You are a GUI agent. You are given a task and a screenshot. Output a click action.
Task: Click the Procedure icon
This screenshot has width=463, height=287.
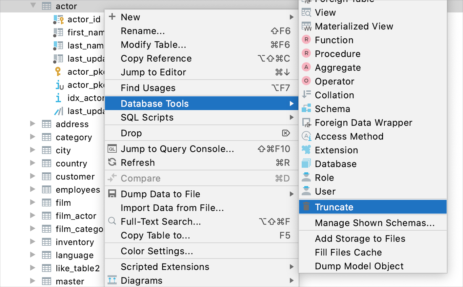pos(306,53)
